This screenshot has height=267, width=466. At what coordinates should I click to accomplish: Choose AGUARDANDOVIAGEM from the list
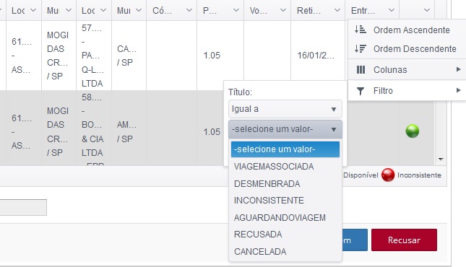285,218
